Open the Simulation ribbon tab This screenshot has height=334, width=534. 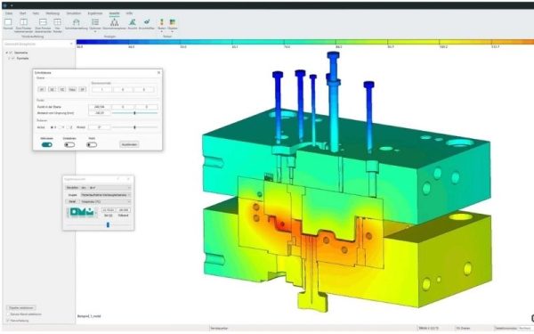tap(74, 13)
